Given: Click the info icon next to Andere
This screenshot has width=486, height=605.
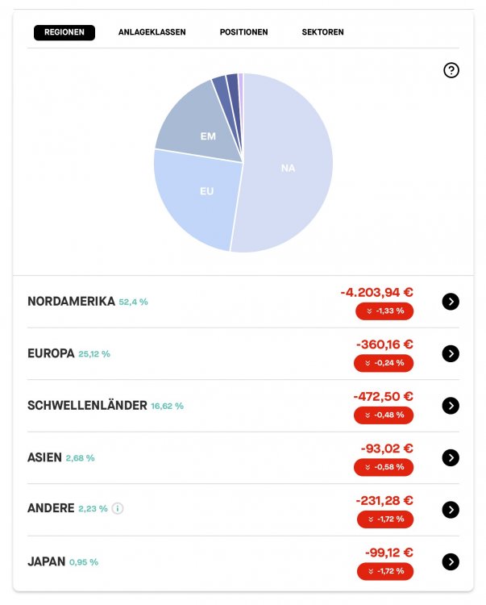Looking at the screenshot, I should click(x=118, y=509).
